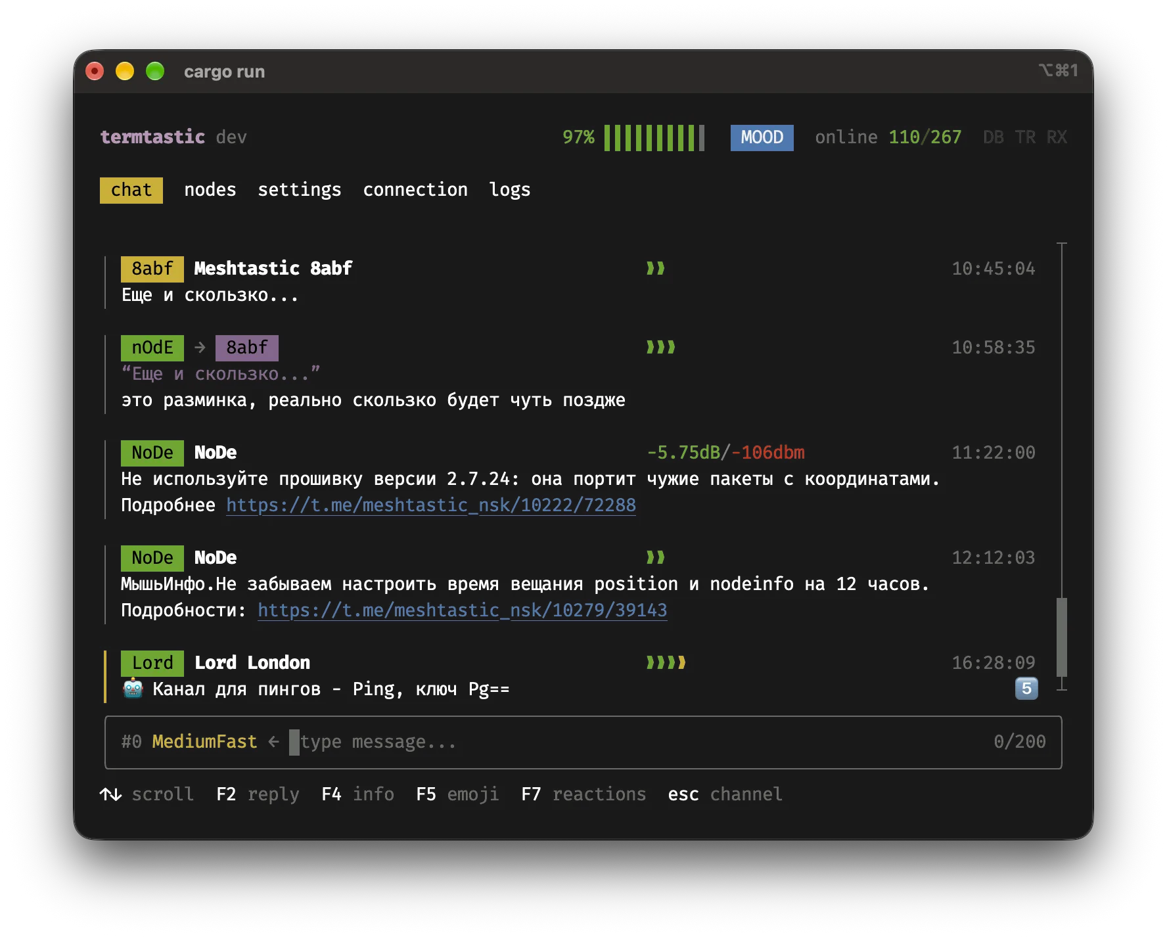Select the Lord sender badge
The height and width of the screenshot is (937, 1167).
152,663
